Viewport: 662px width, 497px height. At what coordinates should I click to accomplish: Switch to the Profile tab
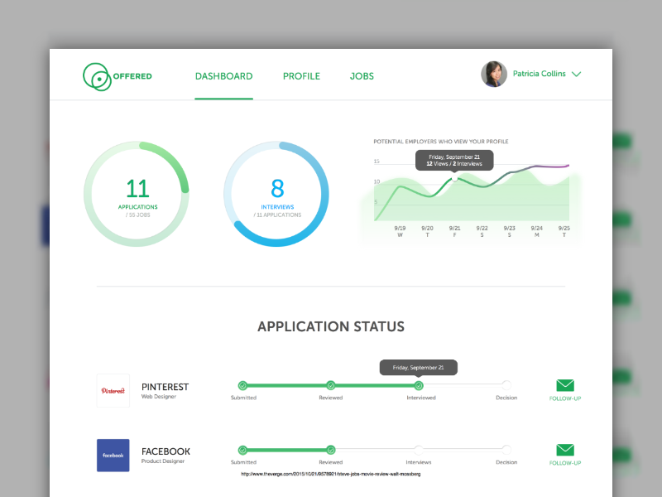[301, 76]
